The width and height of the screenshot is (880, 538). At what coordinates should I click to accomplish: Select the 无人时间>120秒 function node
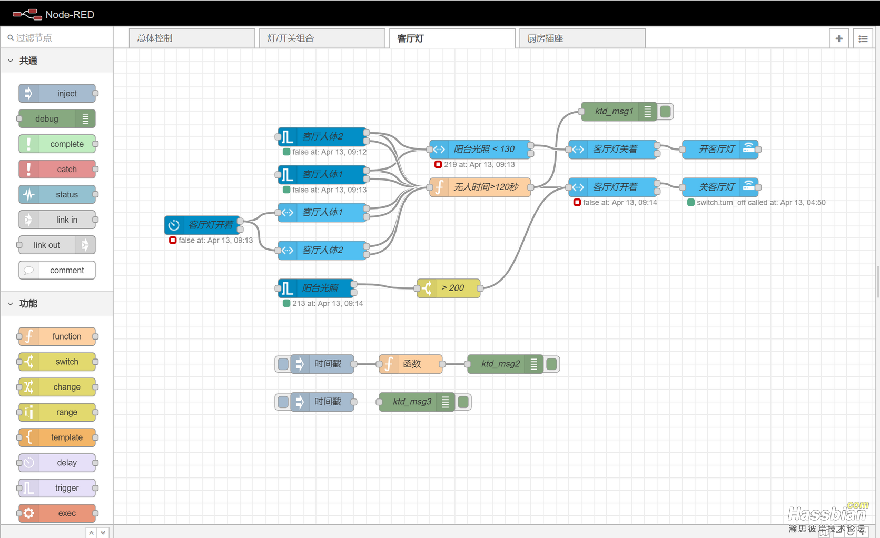[480, 187]
